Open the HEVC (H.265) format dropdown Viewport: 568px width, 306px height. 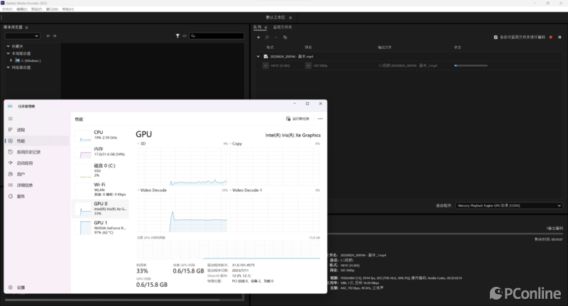266,65
